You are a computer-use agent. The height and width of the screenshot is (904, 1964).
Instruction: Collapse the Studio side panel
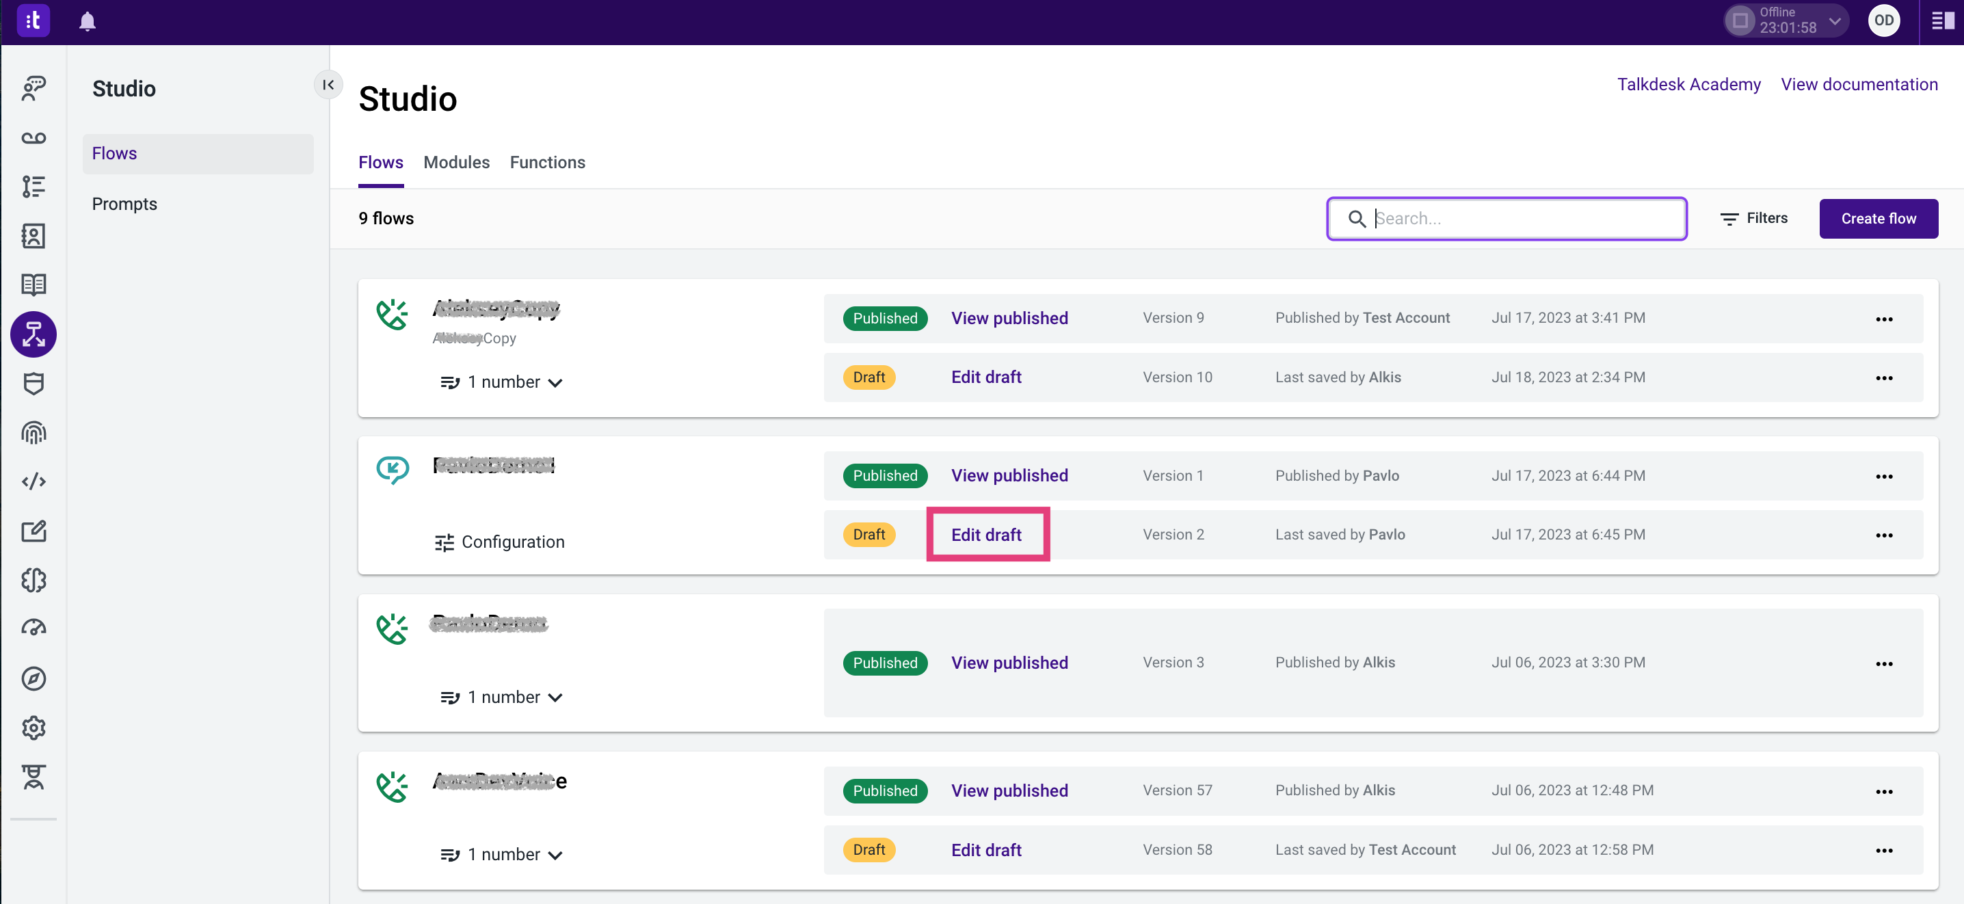pyautogui.click(x=328, y=85)
